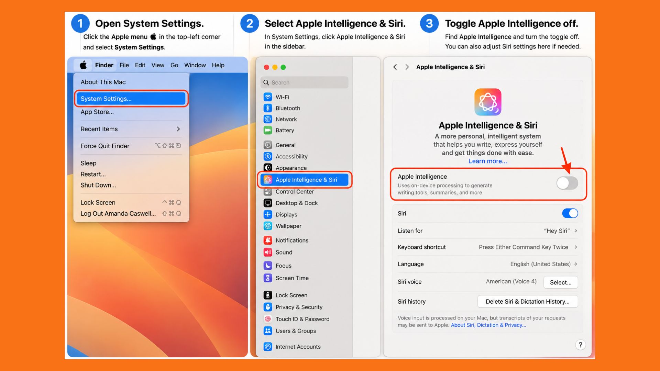Click the Accessibility sidebar icon
The height and width of the screenshot is (371, 660).
pos(268,156)
